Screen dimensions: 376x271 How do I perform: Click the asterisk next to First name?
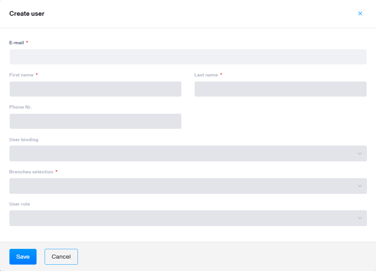36,74
